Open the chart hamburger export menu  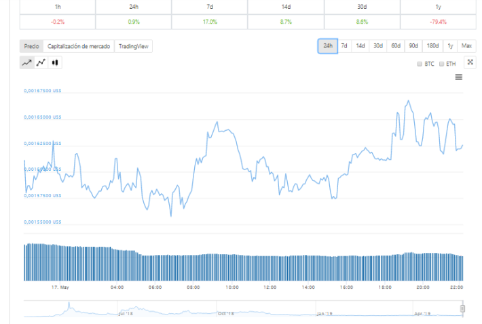coord(459,77)
